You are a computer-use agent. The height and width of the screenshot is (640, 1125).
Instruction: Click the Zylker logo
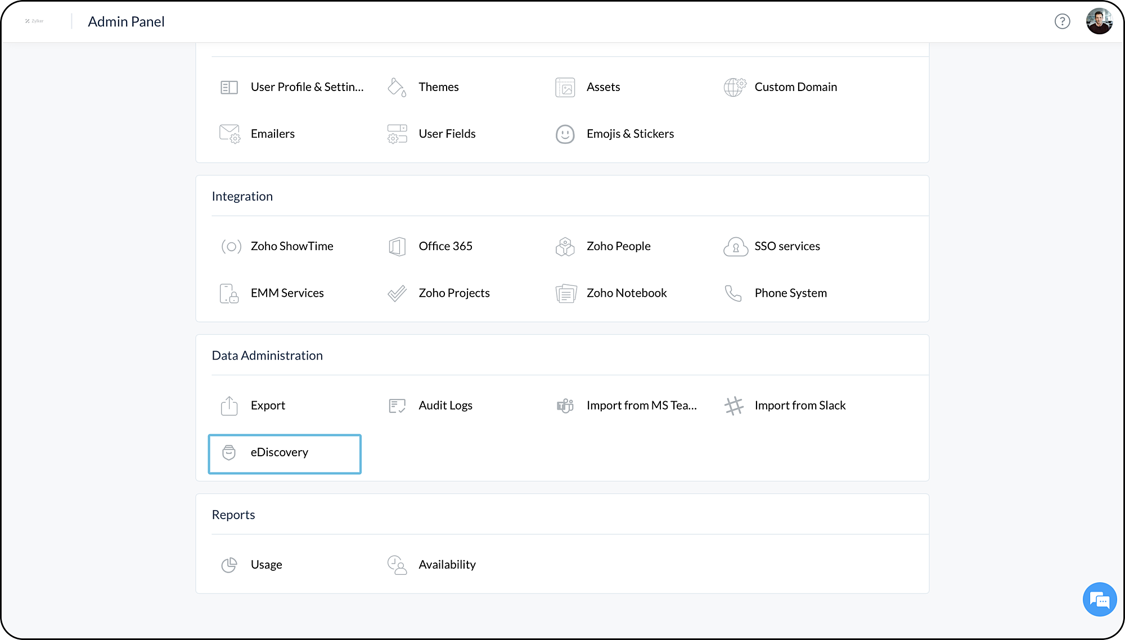(34, 21)
